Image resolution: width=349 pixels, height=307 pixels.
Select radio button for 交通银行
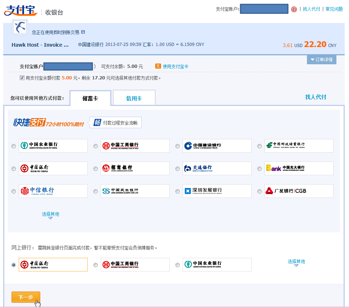click(178, 169)
